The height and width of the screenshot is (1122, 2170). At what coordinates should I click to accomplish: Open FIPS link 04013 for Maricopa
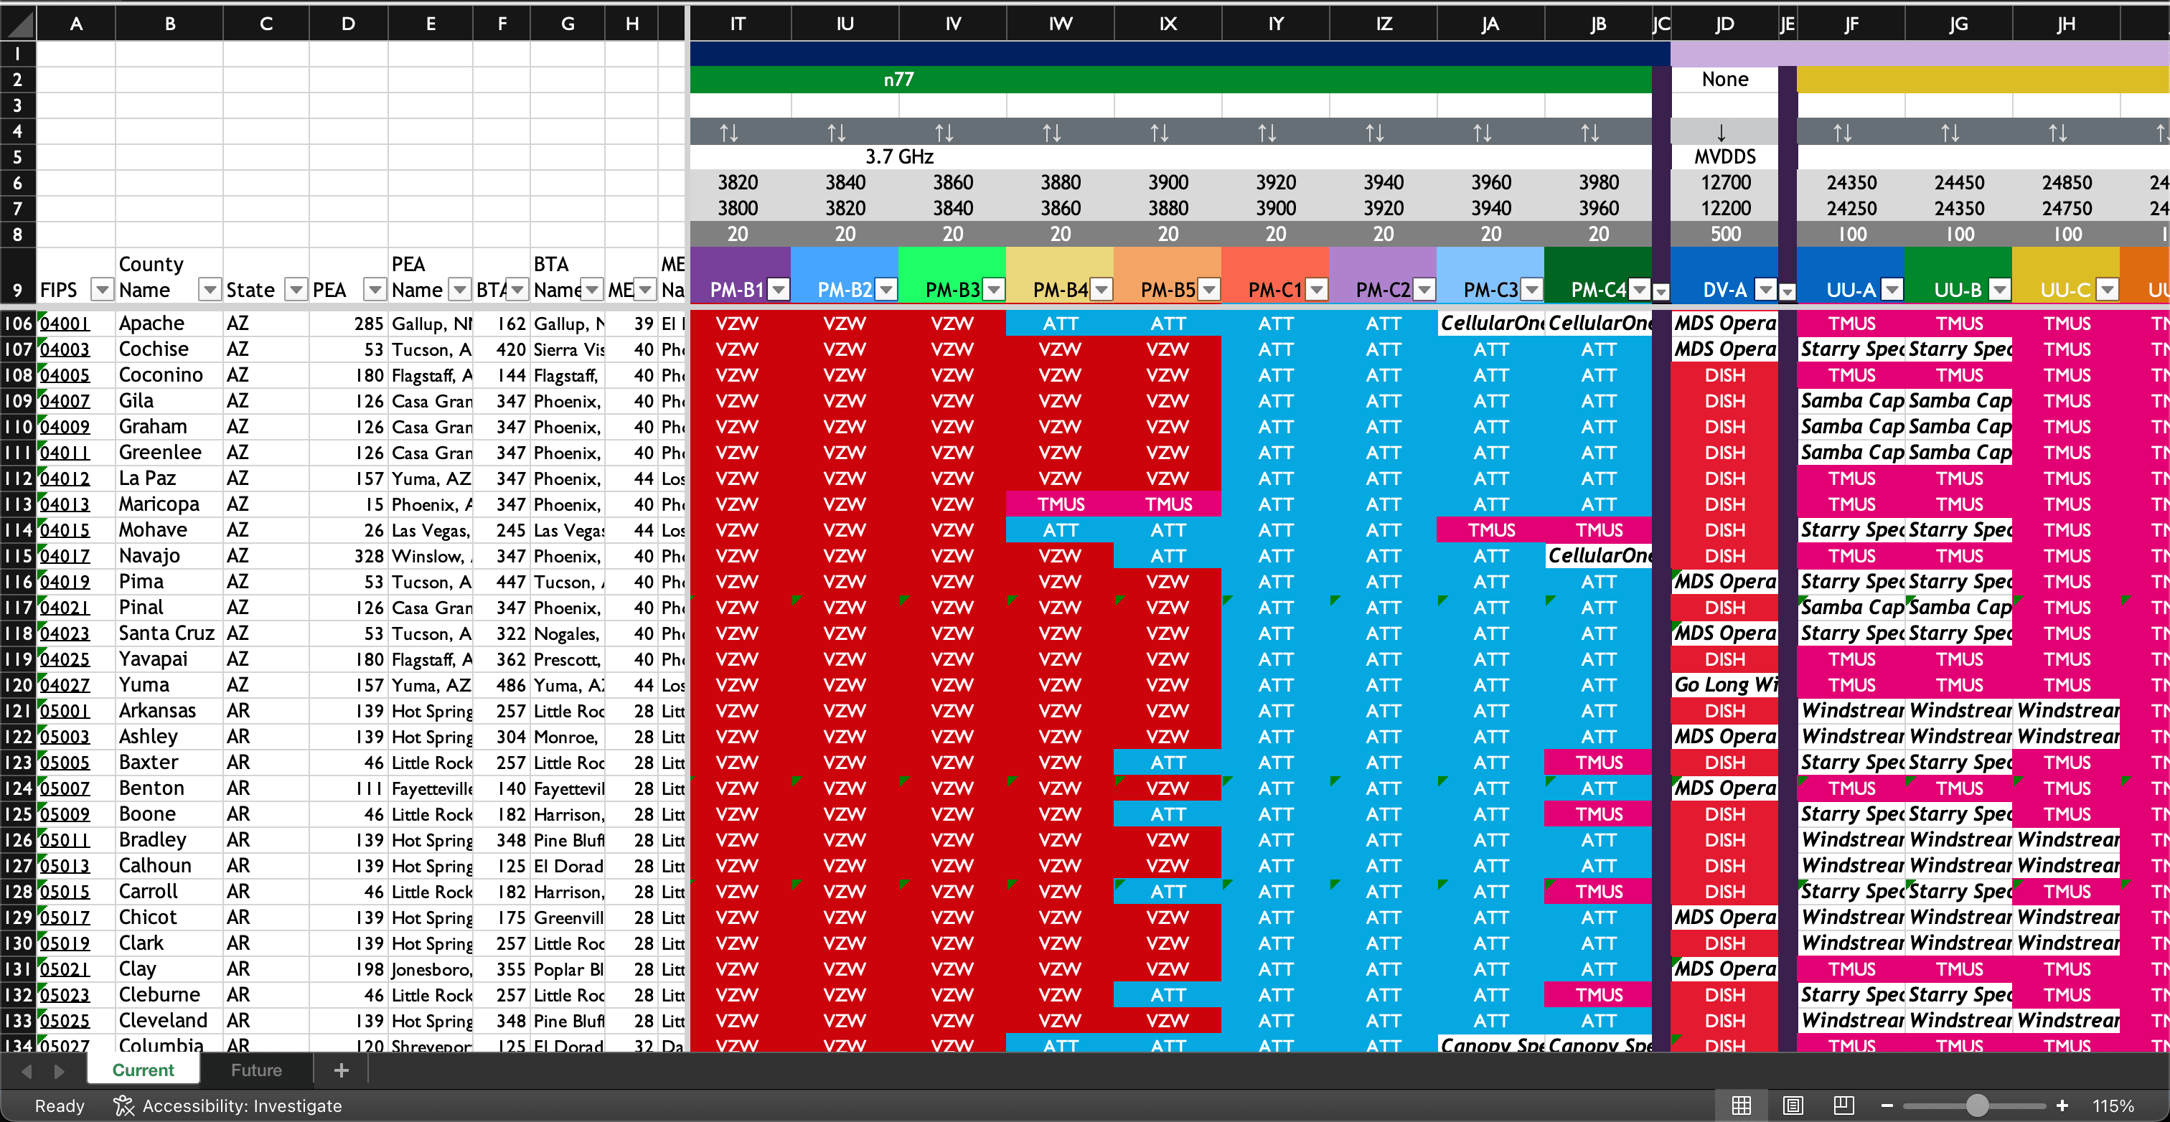[65, 504]
